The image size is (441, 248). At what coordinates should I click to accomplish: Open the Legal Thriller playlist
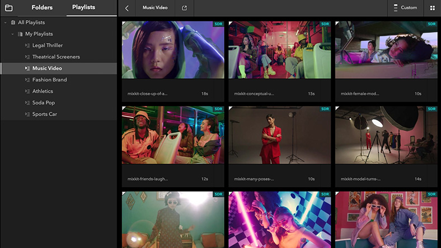tap(47, 45)
